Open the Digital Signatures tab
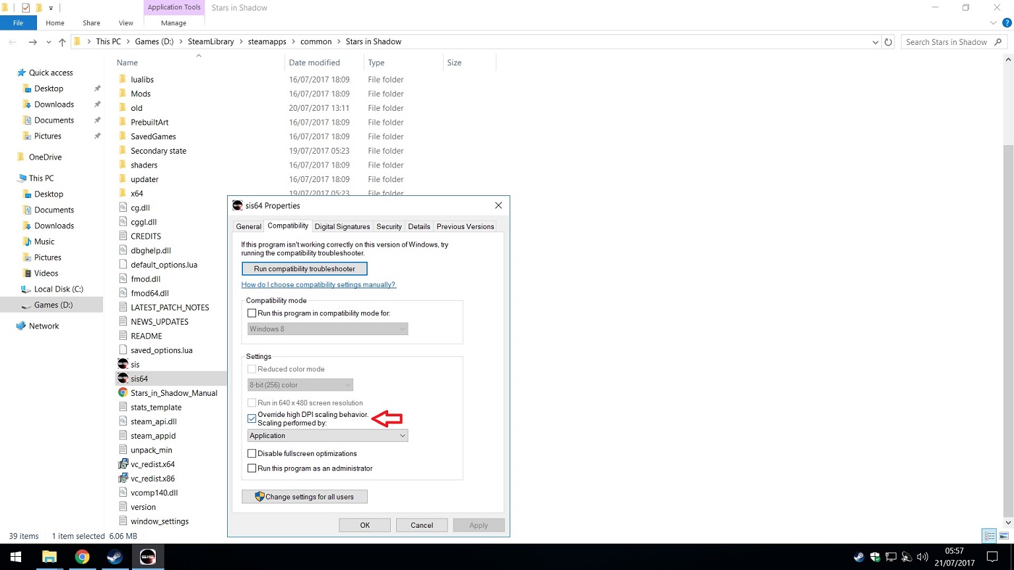The height and width of the screenshot is (570, 1014). click(342, 226)
